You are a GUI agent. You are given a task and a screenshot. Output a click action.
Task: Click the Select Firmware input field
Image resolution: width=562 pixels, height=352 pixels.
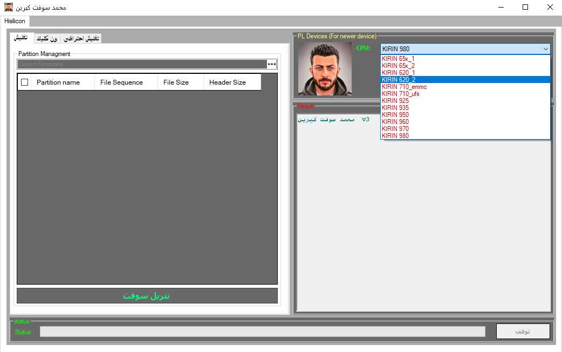tap(140, 64)
